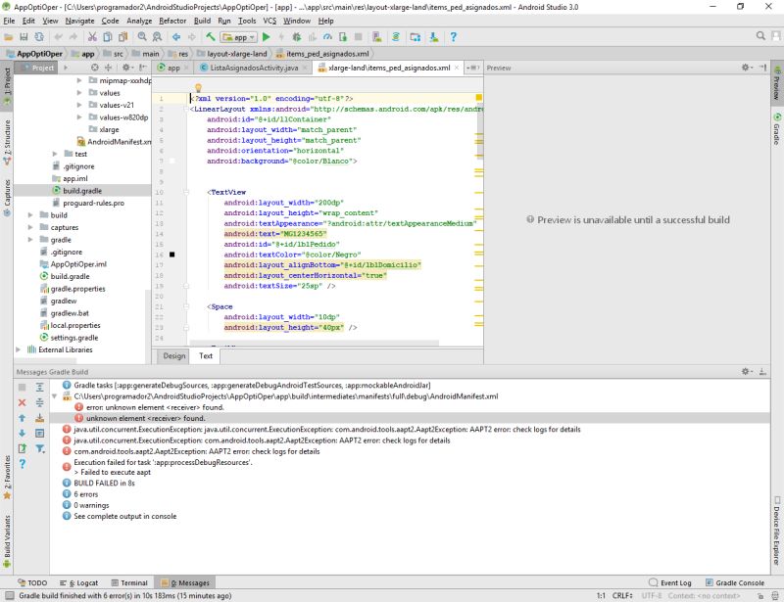Viewport: 784px width, 602px height.
Task: Jump to previous error with the blue up arrow
Action: click(x=22, y=418)
